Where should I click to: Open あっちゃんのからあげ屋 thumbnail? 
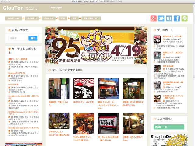point(108,123)
